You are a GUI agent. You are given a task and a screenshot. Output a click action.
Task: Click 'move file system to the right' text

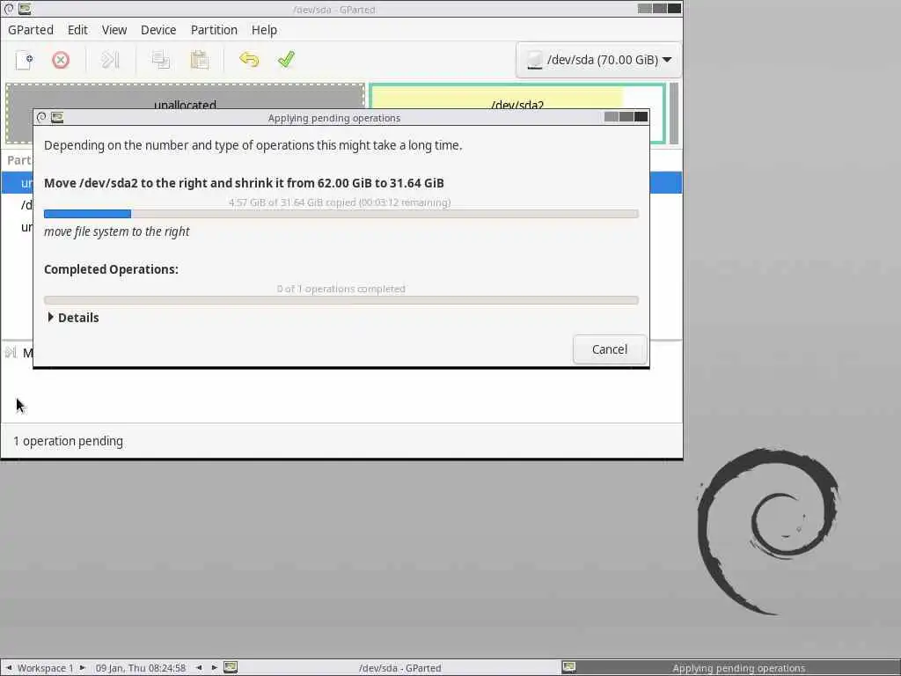pyautogui.click(x=117, y=231)
